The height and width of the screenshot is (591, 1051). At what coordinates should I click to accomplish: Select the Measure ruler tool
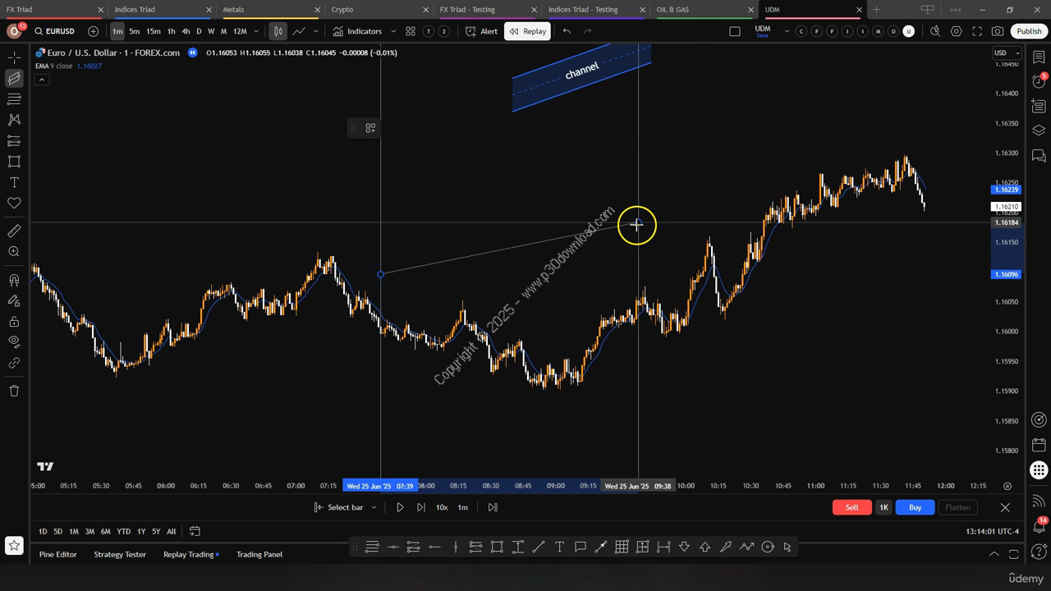click(14, 231)
